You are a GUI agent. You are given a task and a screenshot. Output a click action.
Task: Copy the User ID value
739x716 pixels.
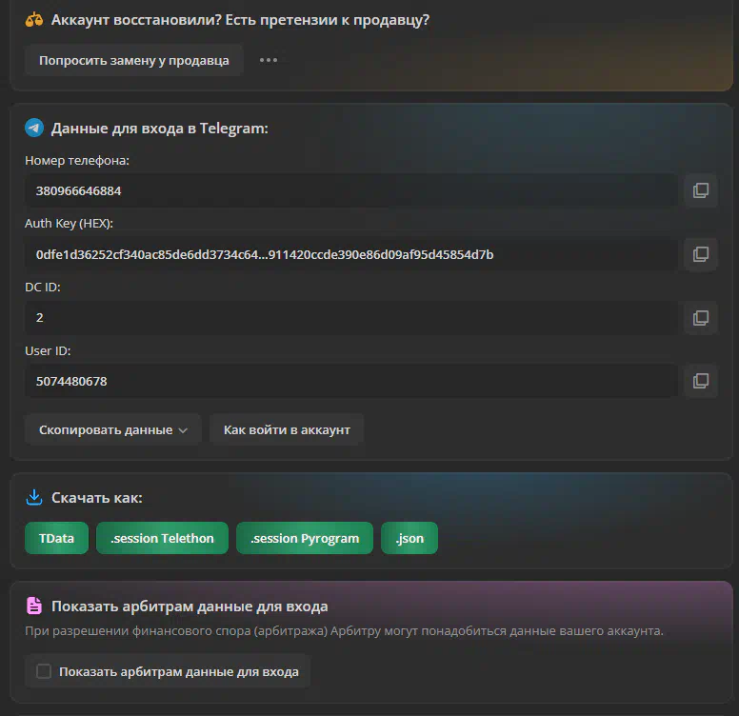click(x=700, y=381)
